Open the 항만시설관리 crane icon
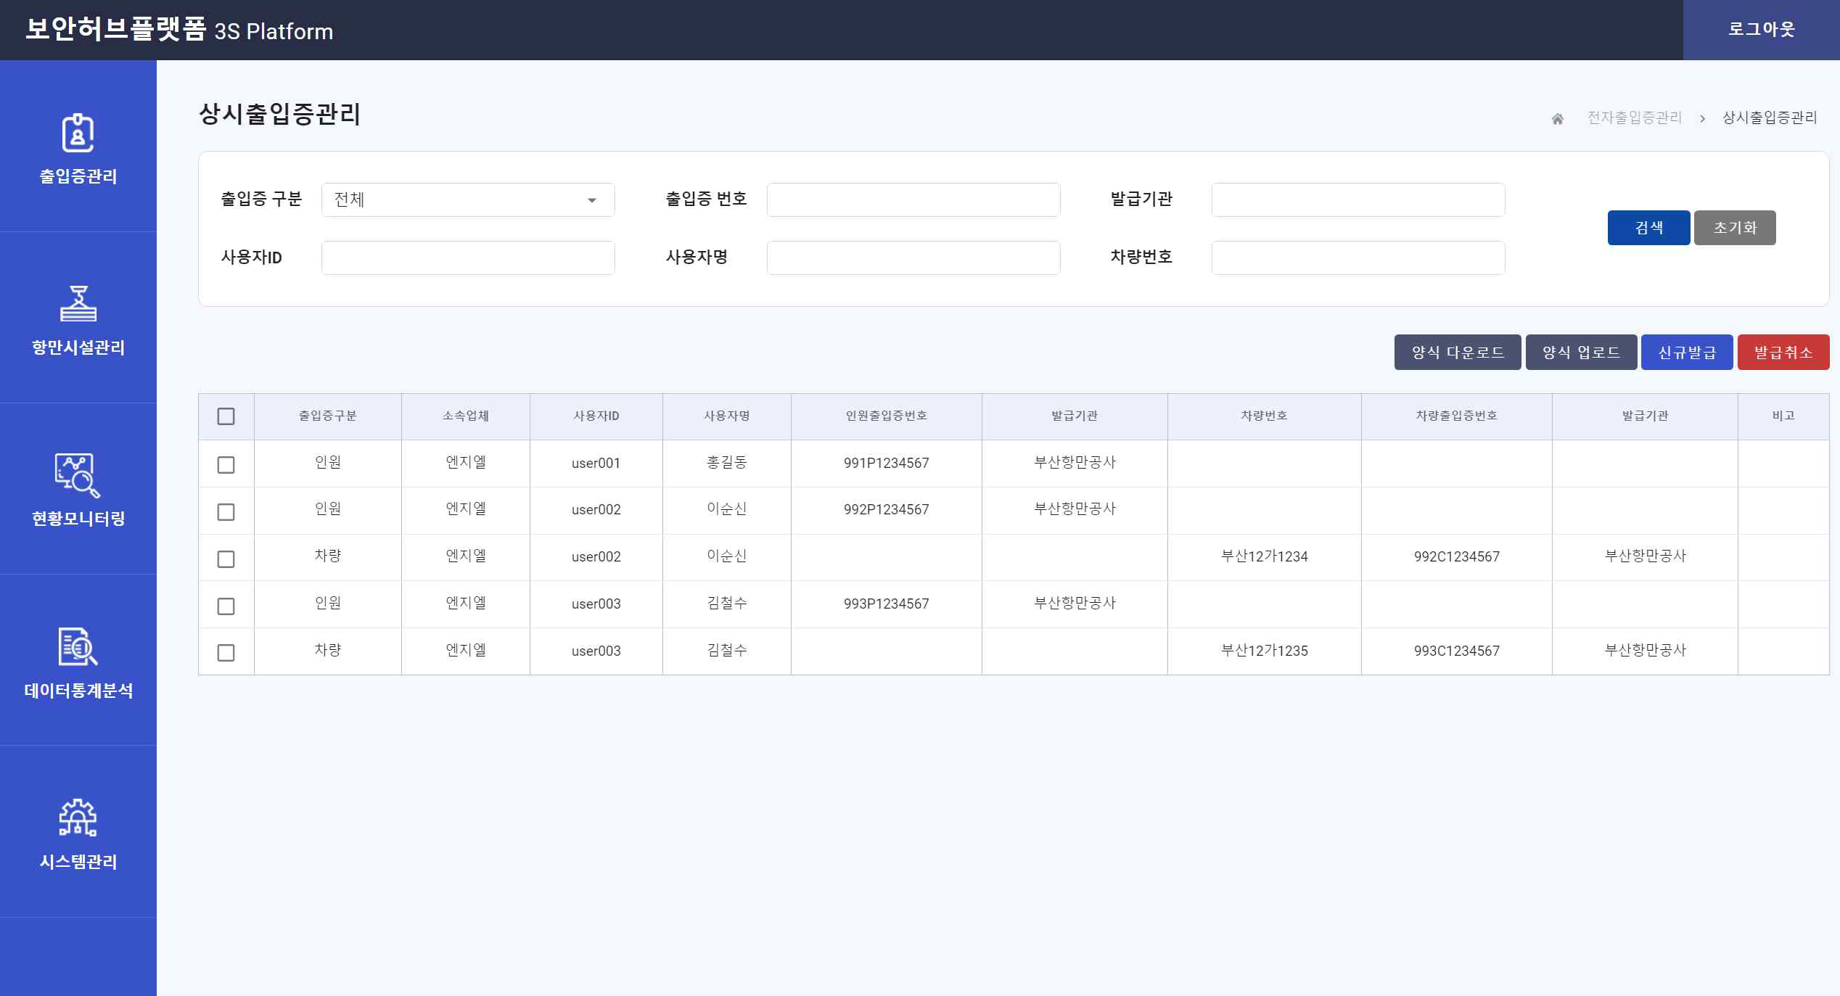Screen dimensions: 1840x996 [78, 303]
